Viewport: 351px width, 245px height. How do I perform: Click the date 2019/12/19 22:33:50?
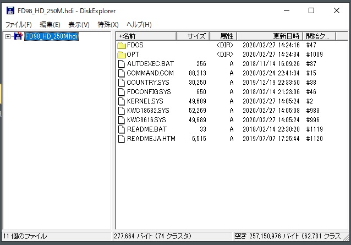pos(271,83)
